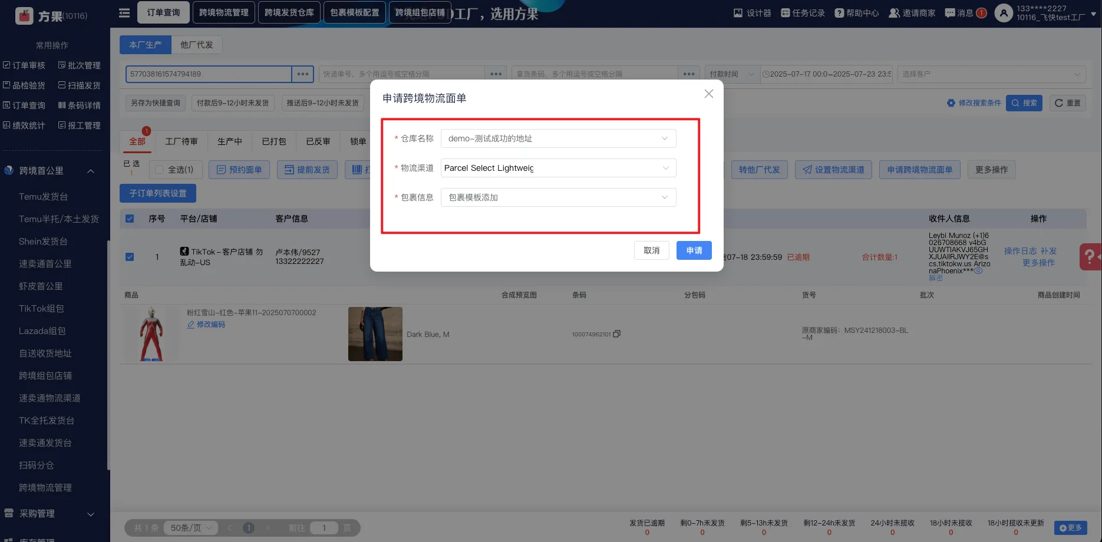1102x542 pixels.
Task: Select the 工厂待审 status tab
Action: click(182, 141)
